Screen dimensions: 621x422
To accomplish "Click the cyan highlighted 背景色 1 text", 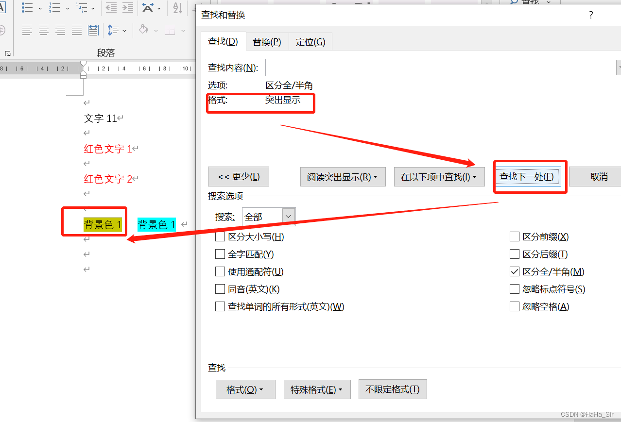I will [157, 224].
